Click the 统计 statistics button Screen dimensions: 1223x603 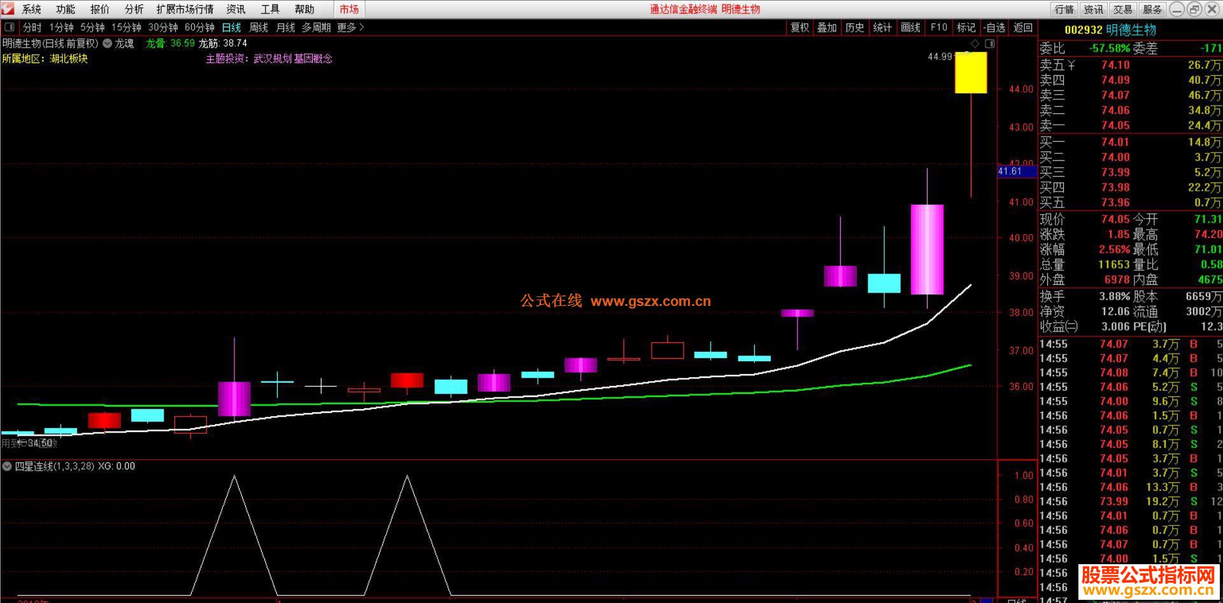(x=882, y=27)
